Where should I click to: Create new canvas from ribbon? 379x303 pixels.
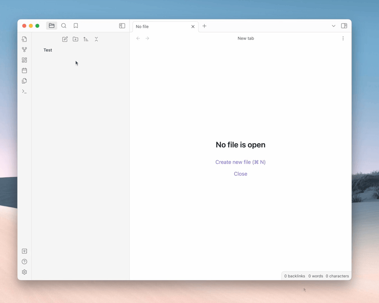tap(24, 60)
